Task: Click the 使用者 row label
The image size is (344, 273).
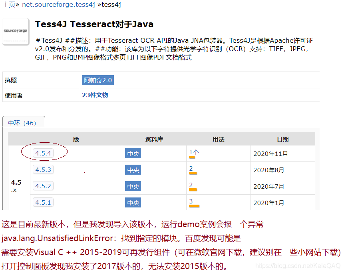Action: tap(14, 95)
